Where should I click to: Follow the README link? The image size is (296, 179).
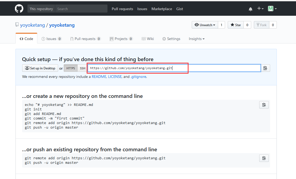[99, 77]
